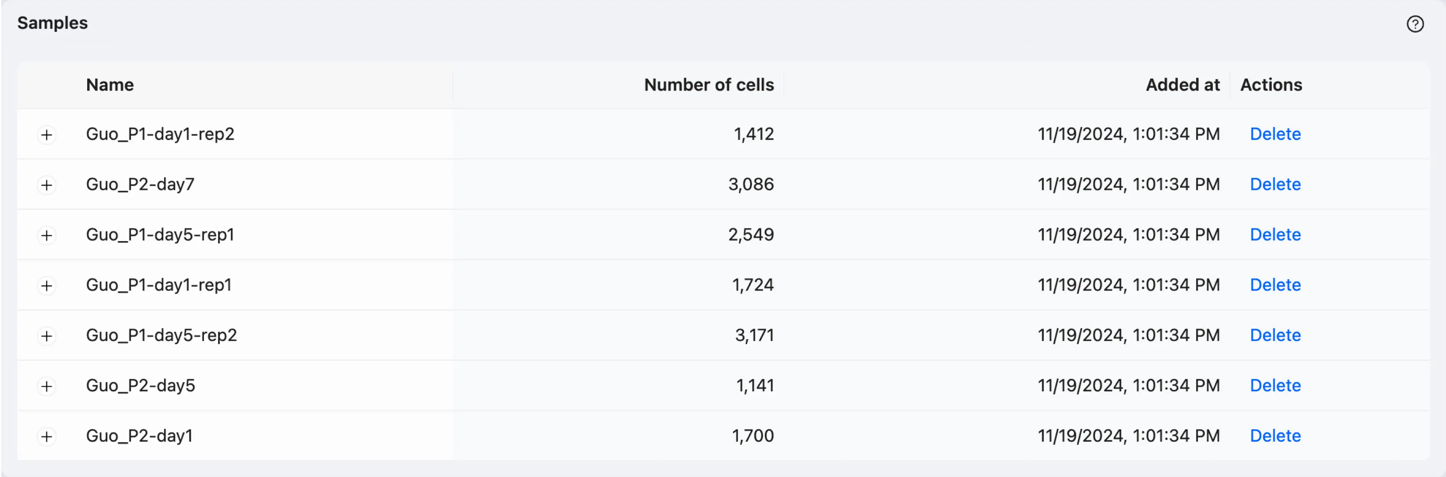Viewport: 1446px width, 477px height.
Task: Click the Name column header
Action: tap(110, 85)
